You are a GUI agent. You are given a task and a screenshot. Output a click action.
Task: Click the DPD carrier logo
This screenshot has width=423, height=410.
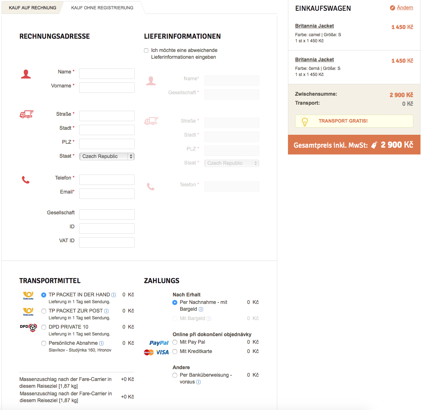pyautogui.click(x=28, y=327)
